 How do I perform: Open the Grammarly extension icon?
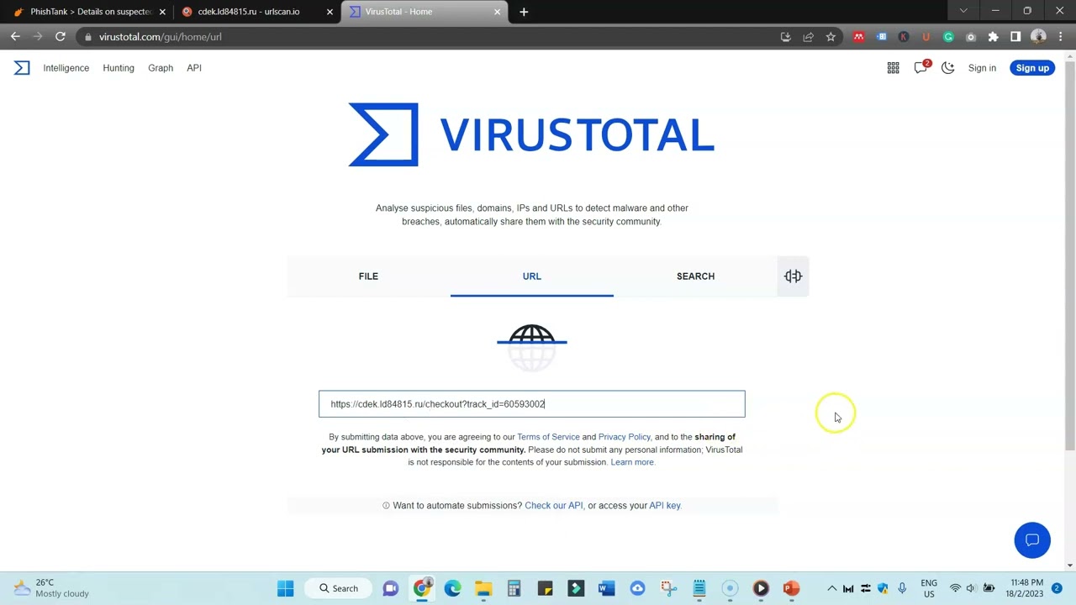click(948, 37)
